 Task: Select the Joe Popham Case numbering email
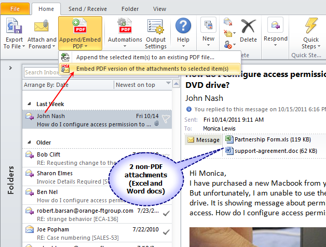click(x=97, y=233)
